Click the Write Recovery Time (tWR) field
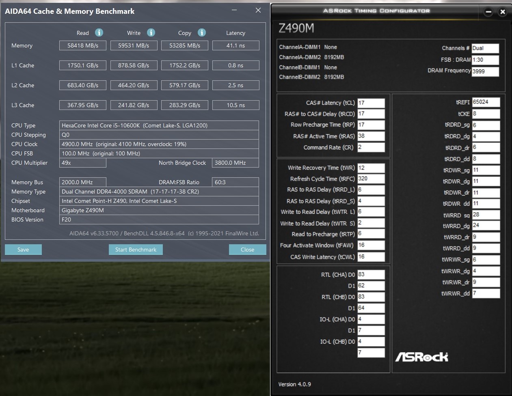The width and height of the screenshot is (512, 396). pos(371,168)
